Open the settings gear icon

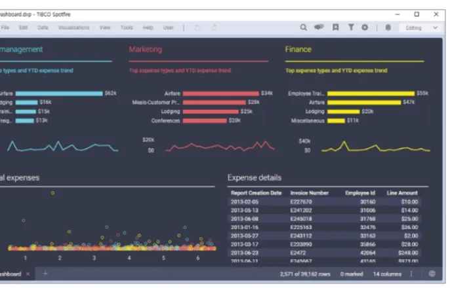click(x=365, y=27)
